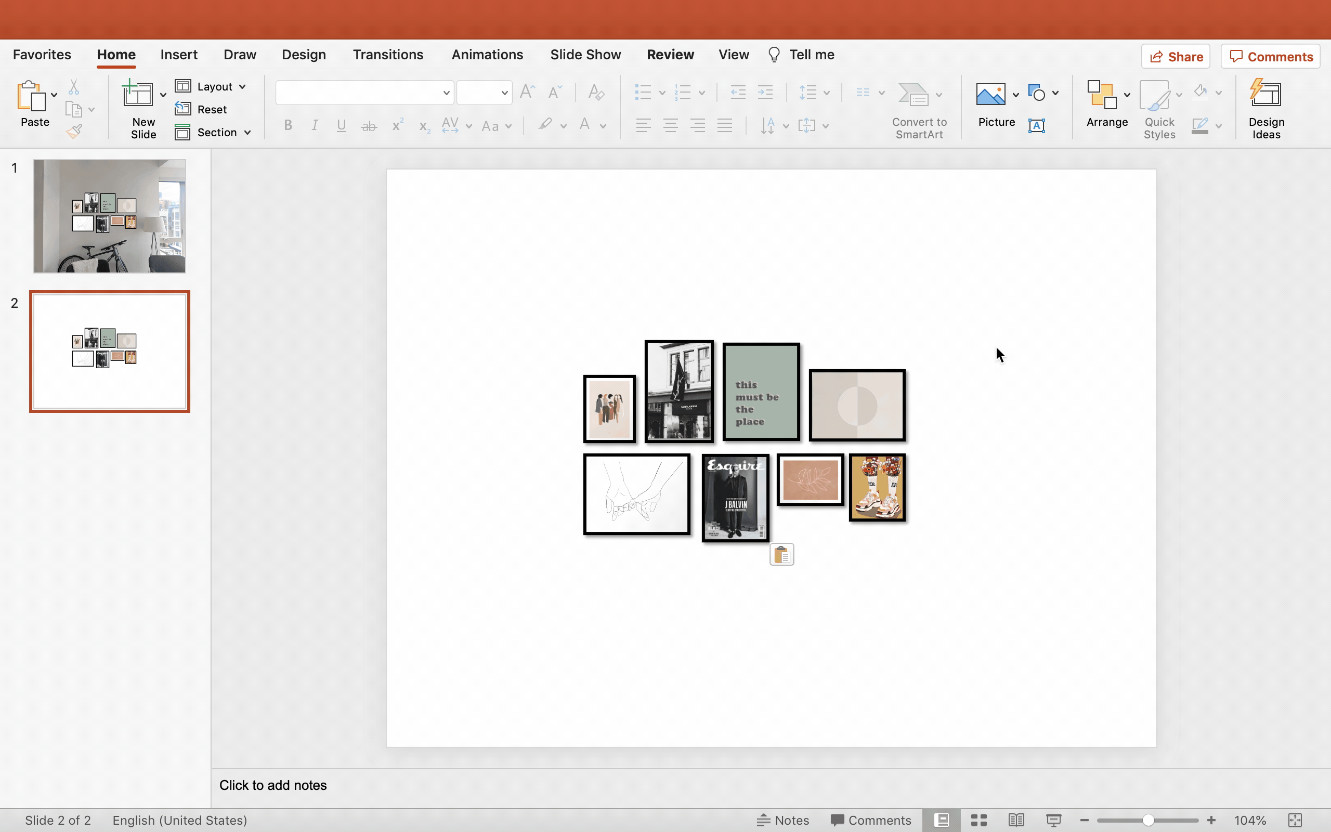Select slide 1 thumbnail
Screen dimensions: 1331x832
tap(110, 216)
